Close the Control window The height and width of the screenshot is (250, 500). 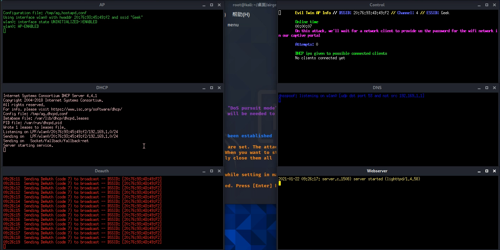click(494, 5)
